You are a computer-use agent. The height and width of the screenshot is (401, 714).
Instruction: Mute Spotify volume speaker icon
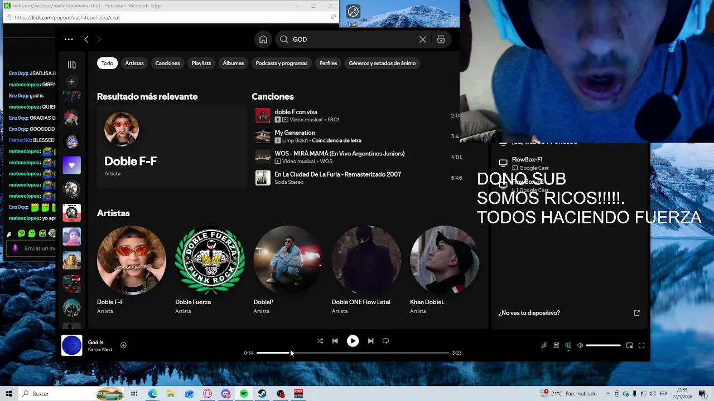580,345
